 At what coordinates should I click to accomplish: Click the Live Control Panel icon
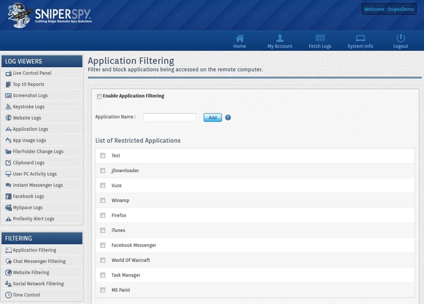[8, 73]
